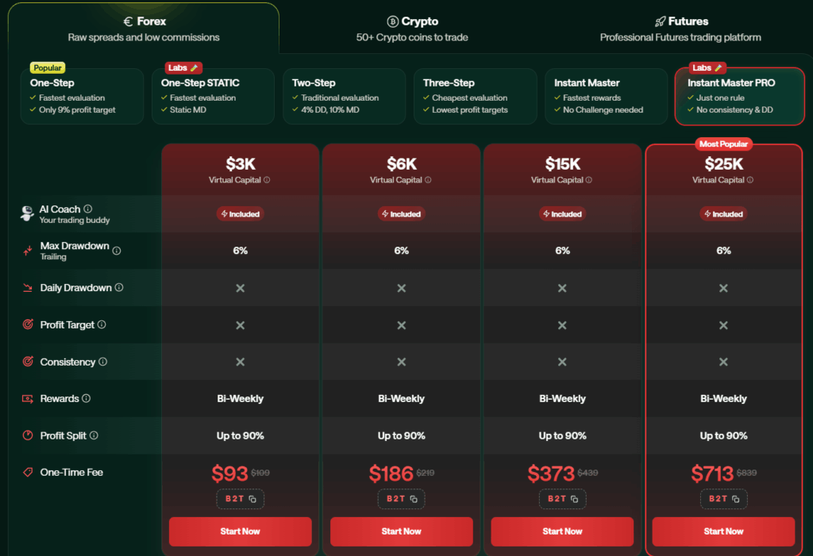Pick the Instant Master plan card

coord(606,96)
